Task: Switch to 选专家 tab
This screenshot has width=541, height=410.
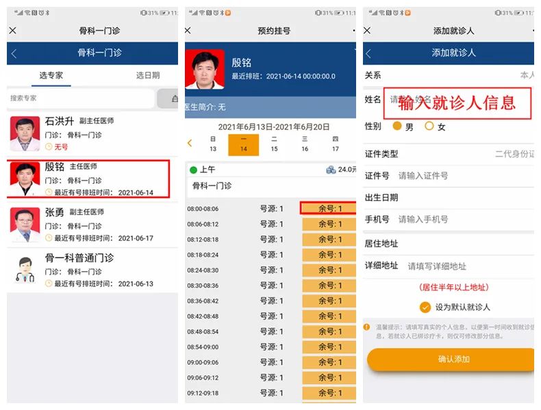Action: [51, 75]
